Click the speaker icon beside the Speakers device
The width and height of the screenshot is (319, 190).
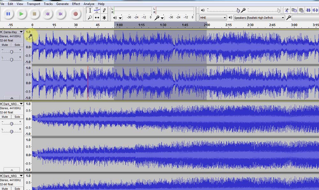point(230,18)
